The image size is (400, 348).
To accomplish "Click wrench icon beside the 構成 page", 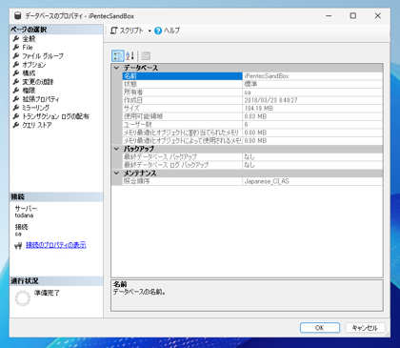I will click(16, 73).
